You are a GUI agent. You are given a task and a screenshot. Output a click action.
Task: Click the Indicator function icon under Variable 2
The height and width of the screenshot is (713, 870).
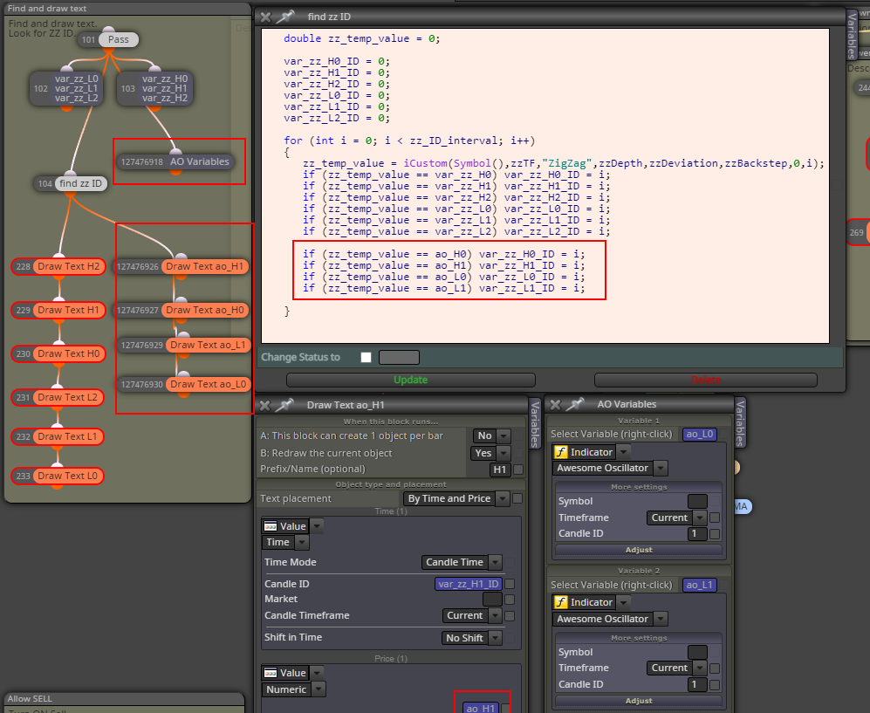click(x=561, y=602)
